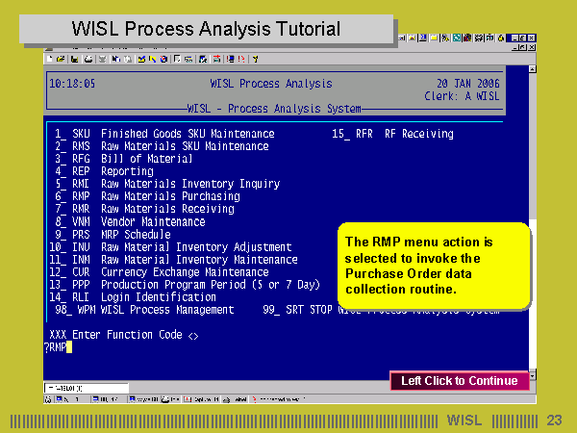Click scrollbar down arrow of terminal window
Viewport: 577px width, 433px height.
tap(533, 375)
